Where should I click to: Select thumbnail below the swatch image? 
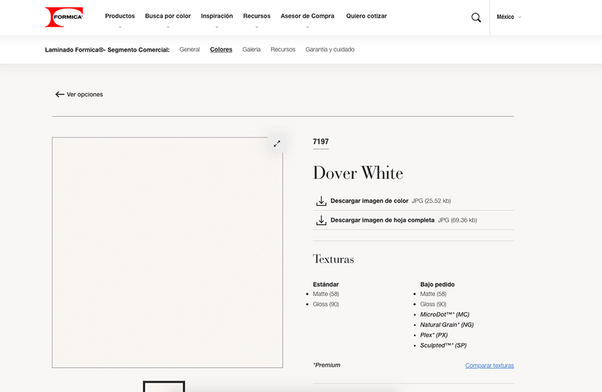164,386
